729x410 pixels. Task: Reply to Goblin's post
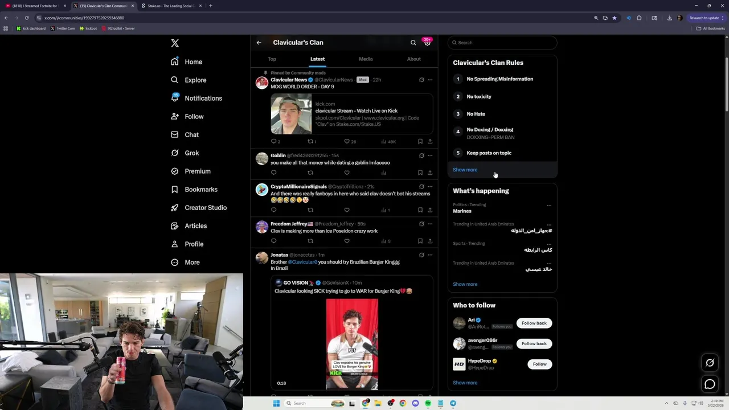click(x=274, y=173)
